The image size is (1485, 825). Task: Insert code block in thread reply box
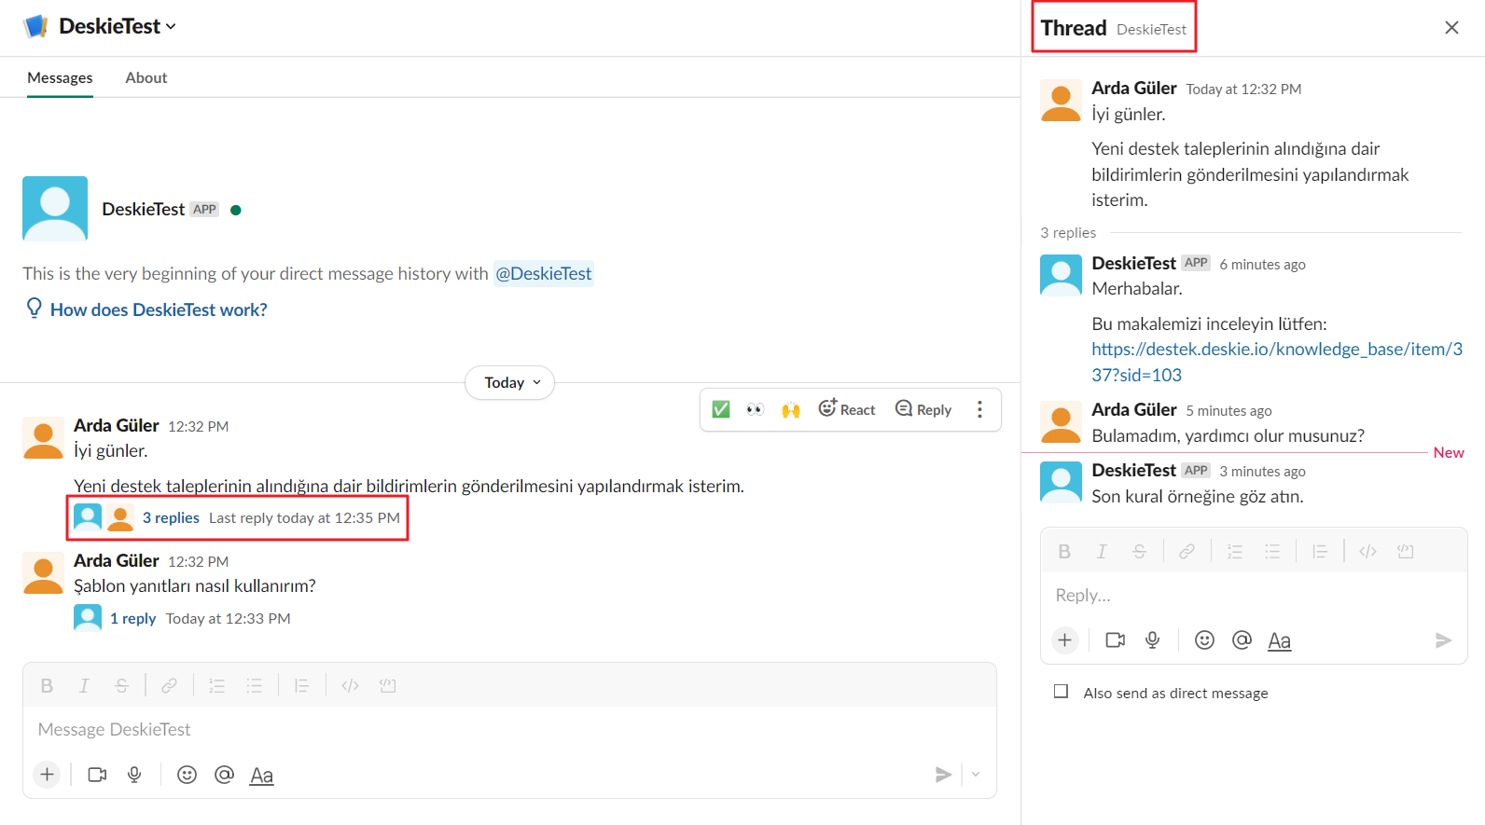[x=1406, y=552]
